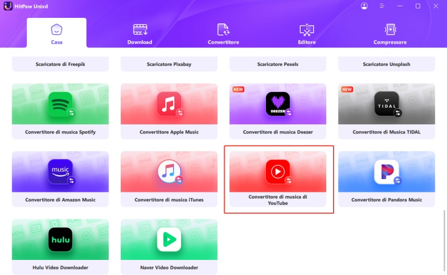
Task: Click the Spotify app icon
Action: (60, 104)
